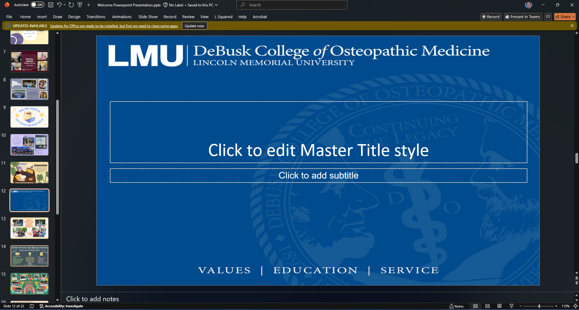Viewport: 579px width, 310px height.
Task: Select slide 11 Reminder thumbnail
Action: tap(29, 173)
